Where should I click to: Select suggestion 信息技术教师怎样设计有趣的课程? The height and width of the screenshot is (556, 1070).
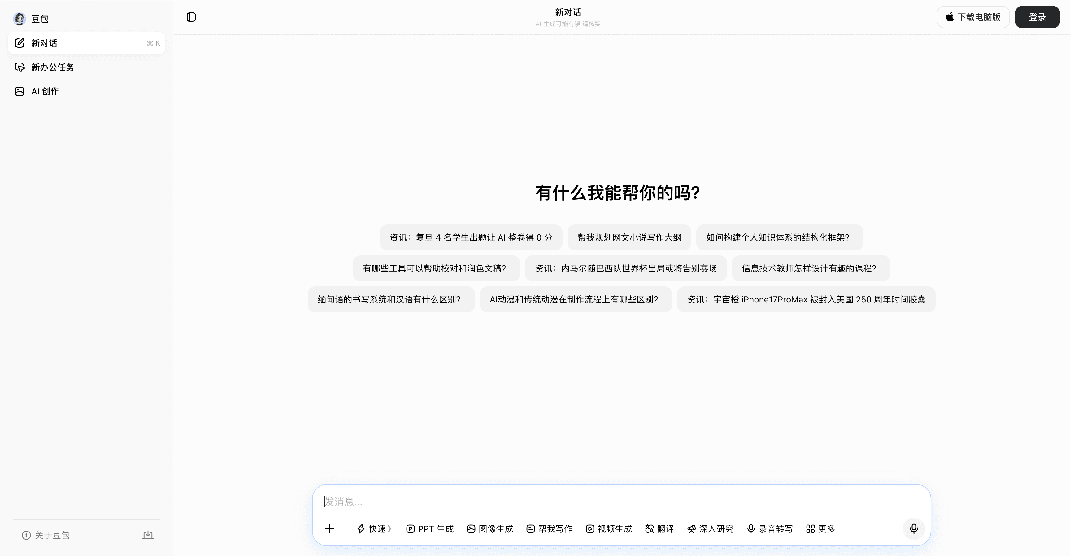(x=811, y=269)
